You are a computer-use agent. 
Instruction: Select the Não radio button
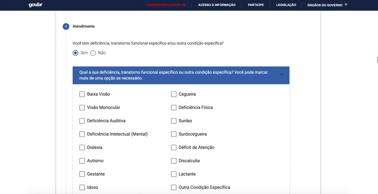point(93,53)
